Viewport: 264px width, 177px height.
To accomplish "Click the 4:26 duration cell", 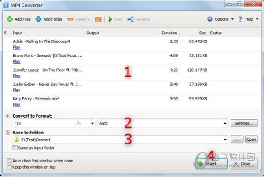I will click(x=174, y=70).
